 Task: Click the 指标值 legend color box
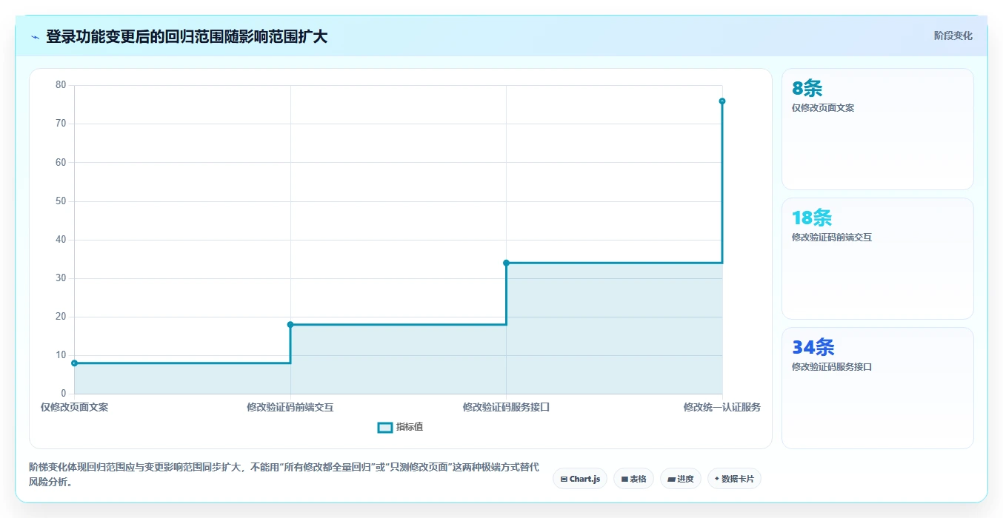[385, 427]
